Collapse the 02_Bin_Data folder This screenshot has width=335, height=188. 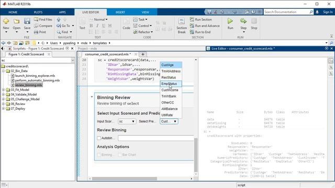pos(4,71)
